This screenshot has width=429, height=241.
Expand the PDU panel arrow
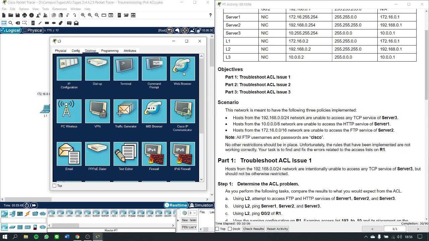pyautogui.click(x=178, y=220)
